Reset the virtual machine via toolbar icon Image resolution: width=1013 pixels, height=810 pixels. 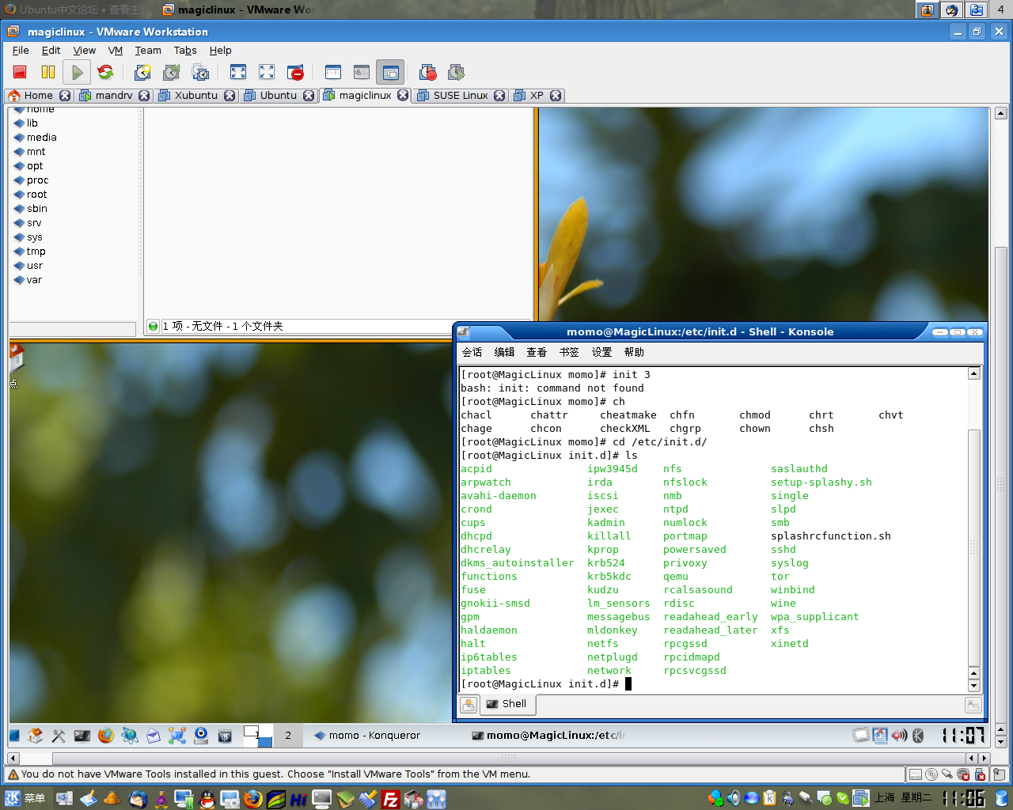point(105,72)
